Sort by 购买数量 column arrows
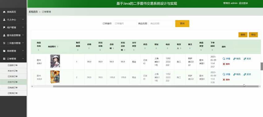 click(78, 50)
